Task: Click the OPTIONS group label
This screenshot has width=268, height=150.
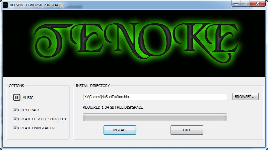Action: click(x=16, y=86)
